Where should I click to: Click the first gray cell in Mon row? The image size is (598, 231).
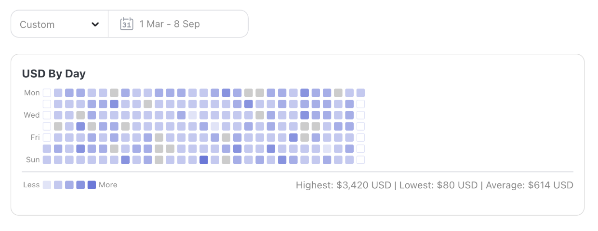[114, 93]
